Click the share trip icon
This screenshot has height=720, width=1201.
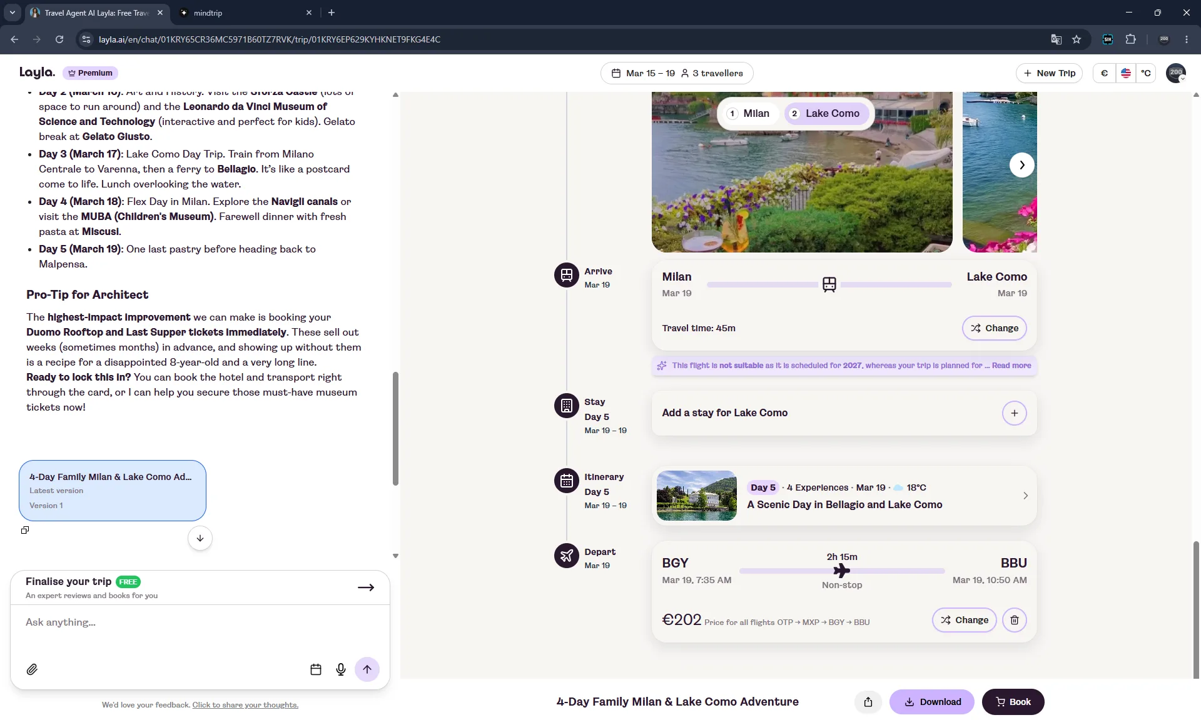click(x=868, y=702)
